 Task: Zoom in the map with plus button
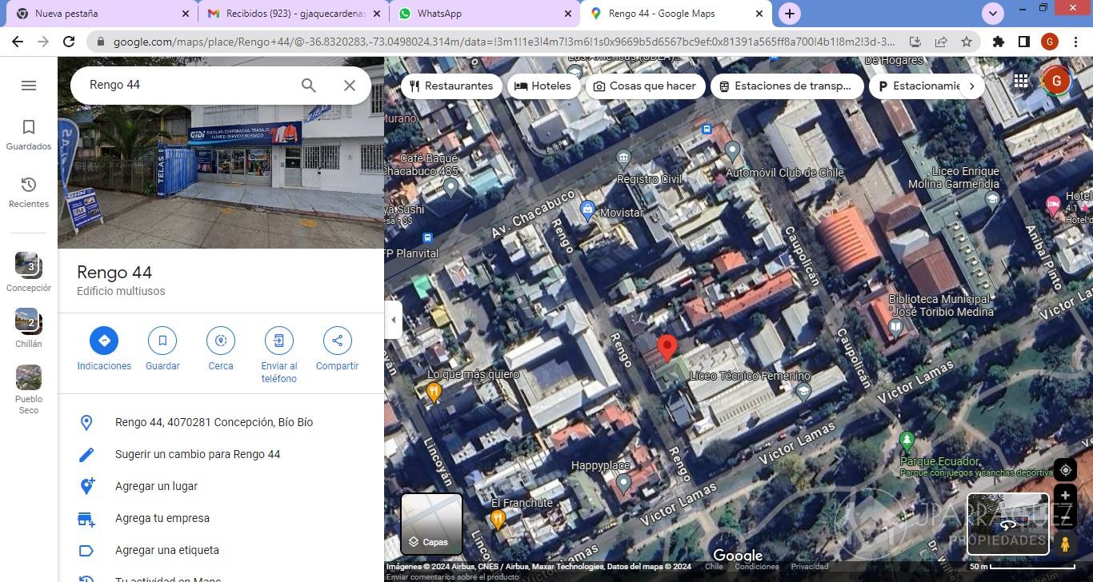coord(1065,496)
